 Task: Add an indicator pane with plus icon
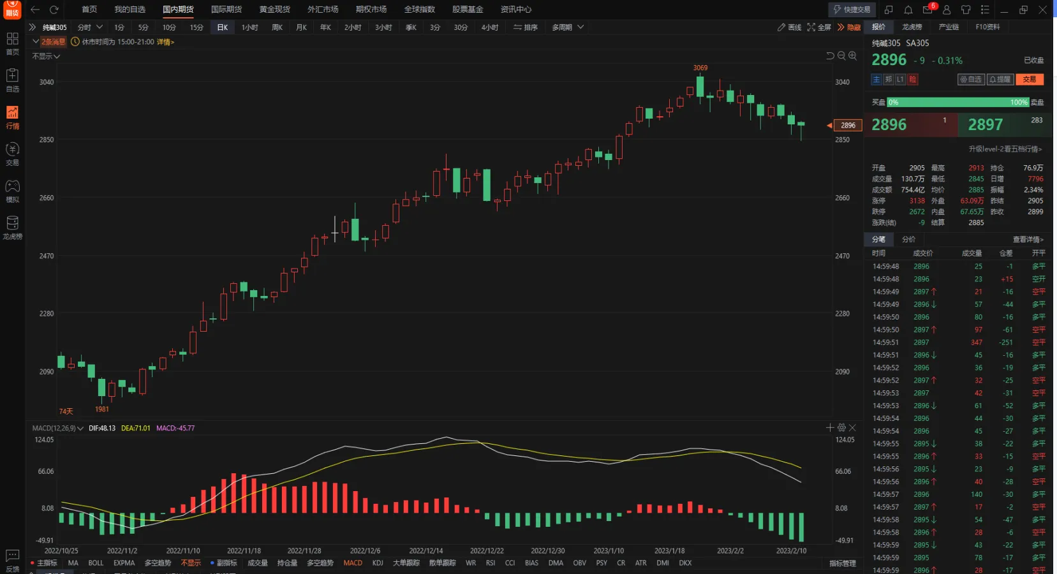click(x=830, y=427)
